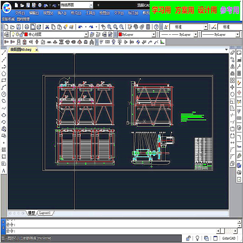Pick the Rectangle tool
The image size is (243, 243).
coord(4,80)
